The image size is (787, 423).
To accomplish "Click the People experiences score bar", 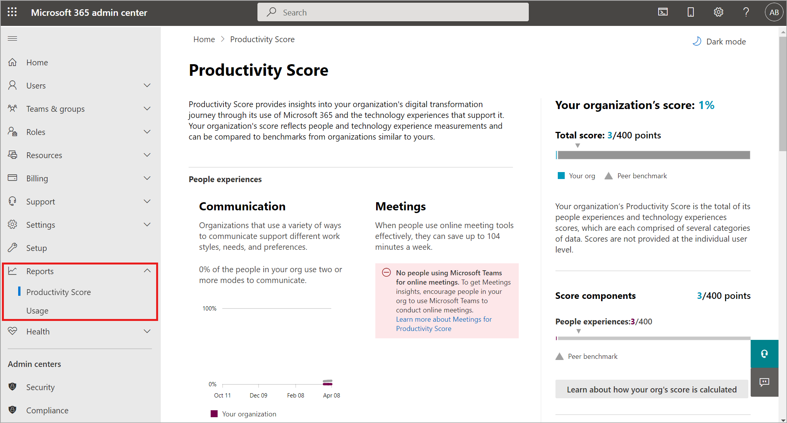I will 653,338.
